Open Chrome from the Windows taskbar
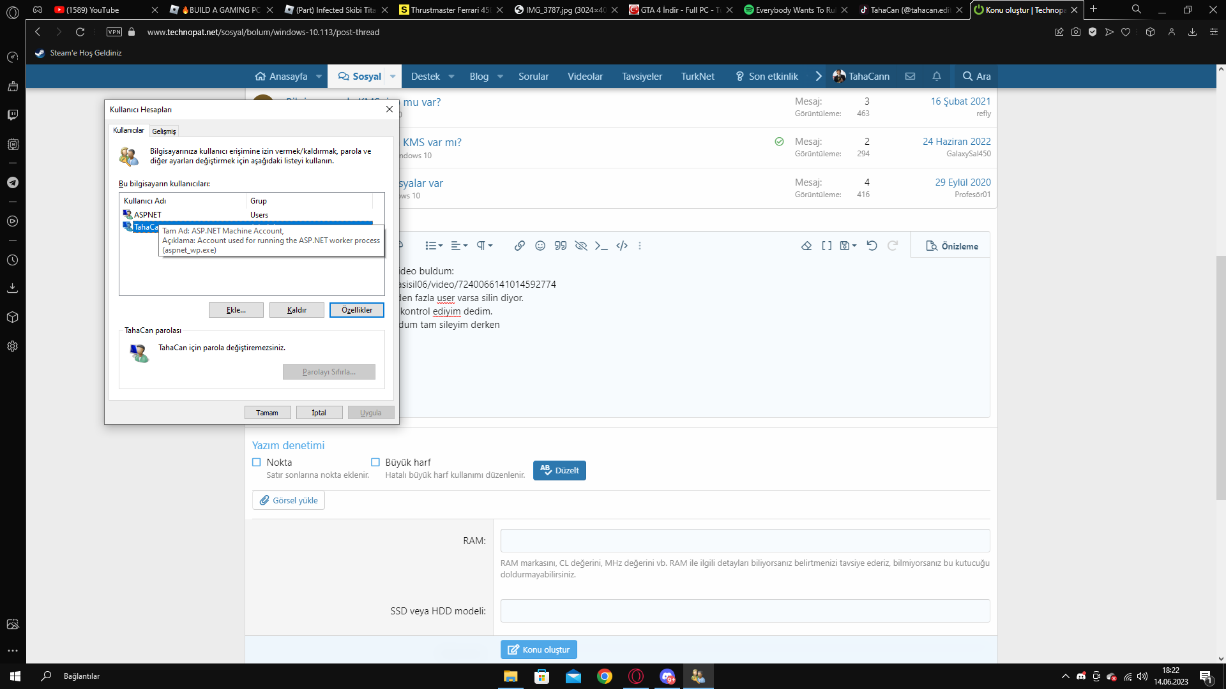Screen dimensions: 1226x689 coord(605,676)
